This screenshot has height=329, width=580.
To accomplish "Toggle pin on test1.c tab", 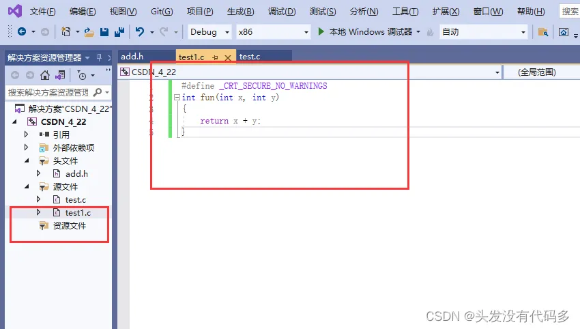I will point(215,57).
